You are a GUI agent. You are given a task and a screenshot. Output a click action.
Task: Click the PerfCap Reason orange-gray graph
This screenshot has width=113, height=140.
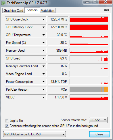pyautogui.click(x=89, y=89)
